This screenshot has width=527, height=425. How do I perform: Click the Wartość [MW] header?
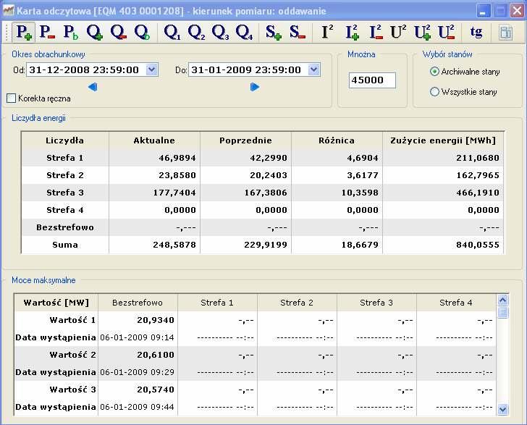point(56,303)
